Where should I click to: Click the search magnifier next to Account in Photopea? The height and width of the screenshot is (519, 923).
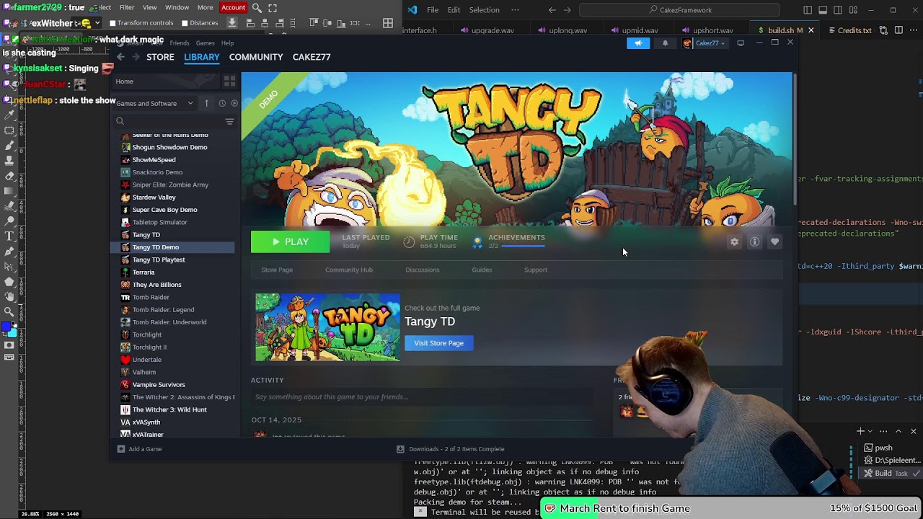pyautogui.click(x=257, y=8)
